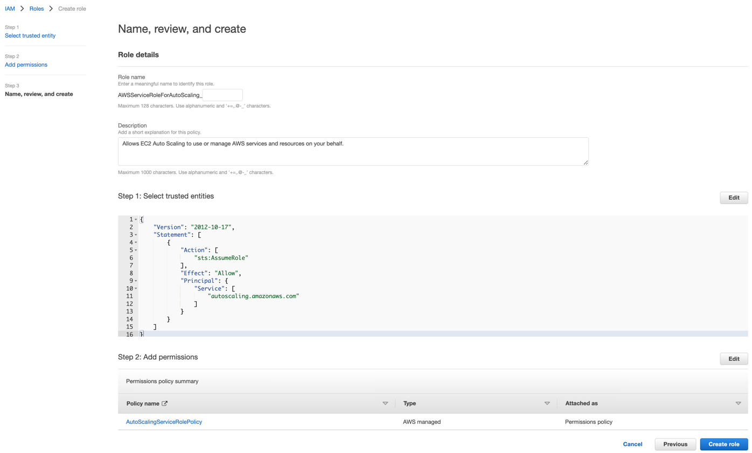752x453 pixels.
Task: Click the AWS managed type cell
Action: 422,422
